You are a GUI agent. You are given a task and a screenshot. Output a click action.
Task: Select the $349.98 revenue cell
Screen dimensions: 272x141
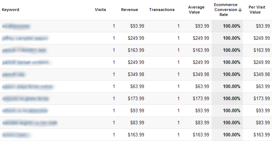click(x=136, y=74)
